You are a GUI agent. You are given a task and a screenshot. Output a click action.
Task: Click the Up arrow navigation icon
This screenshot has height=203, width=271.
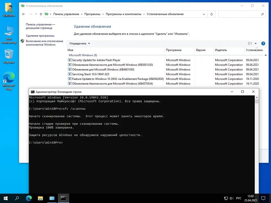pos(41,14)
